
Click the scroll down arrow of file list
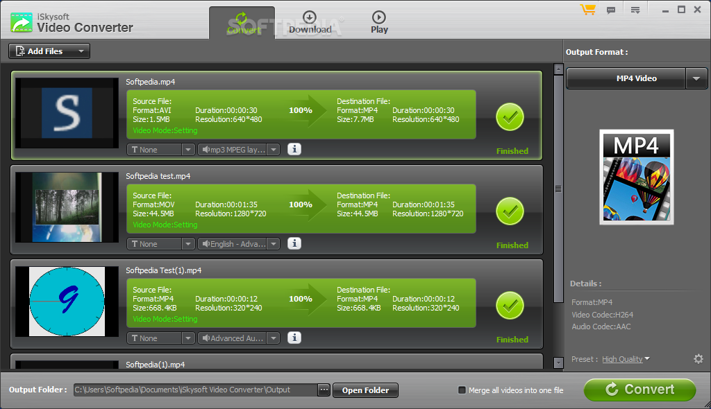click(558, 363)
